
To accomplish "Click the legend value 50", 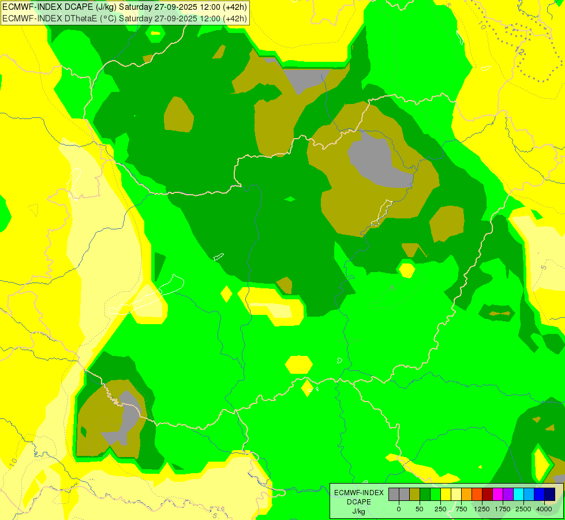I will click(x=420, y=509).
